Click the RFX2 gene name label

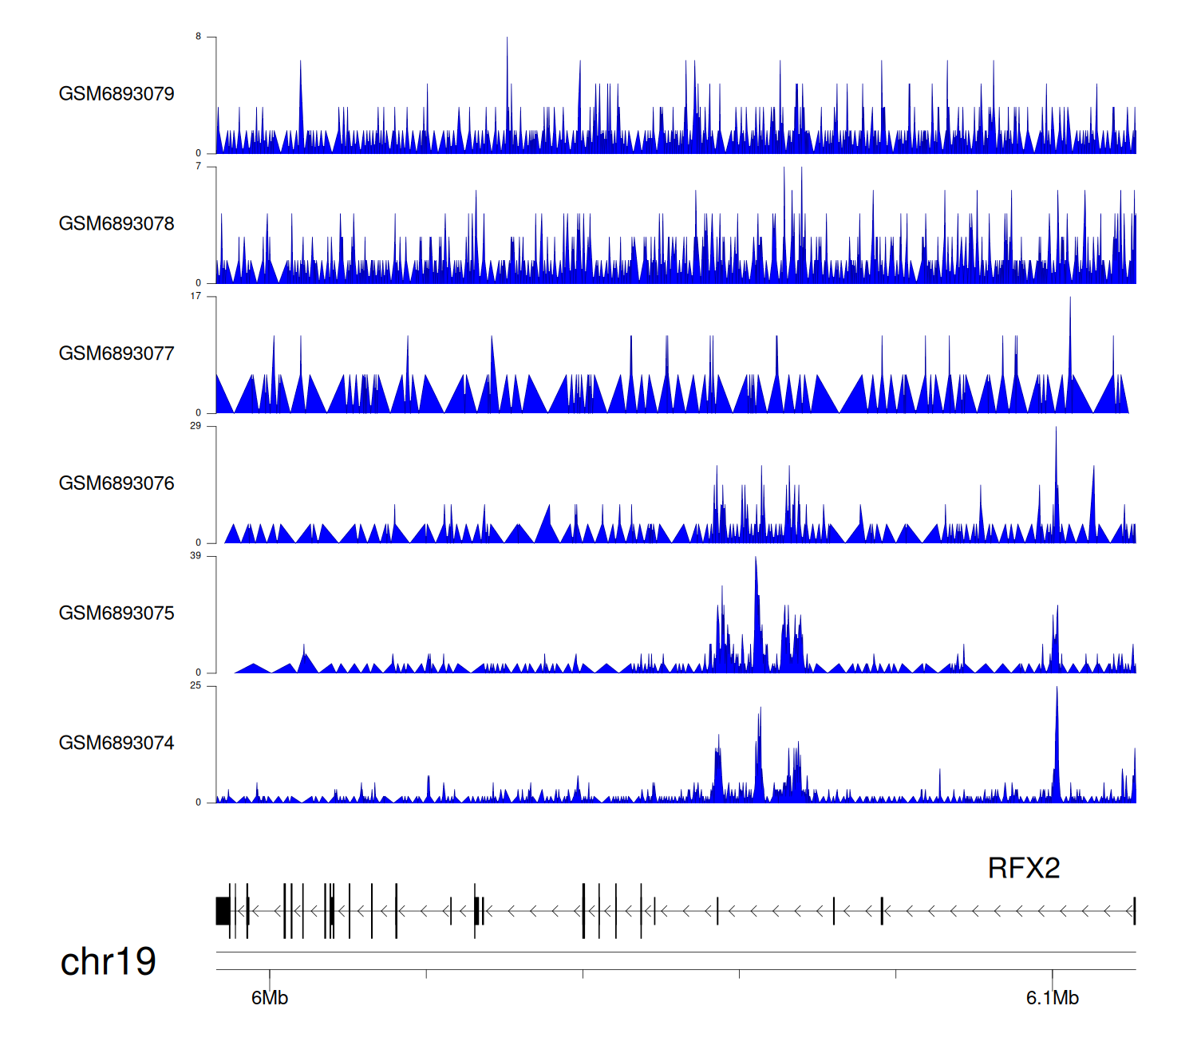pos(1023,868)
